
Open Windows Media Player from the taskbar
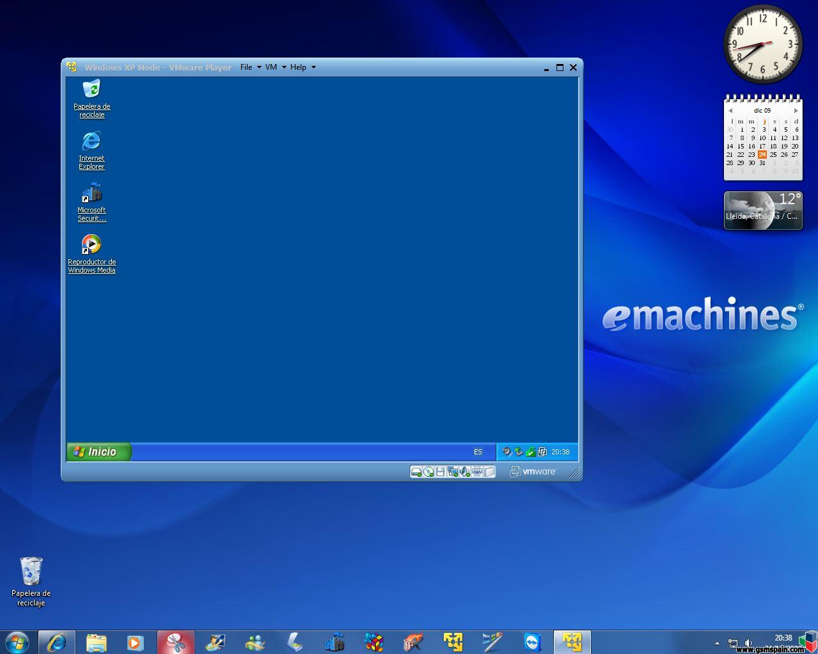[136, 642]
